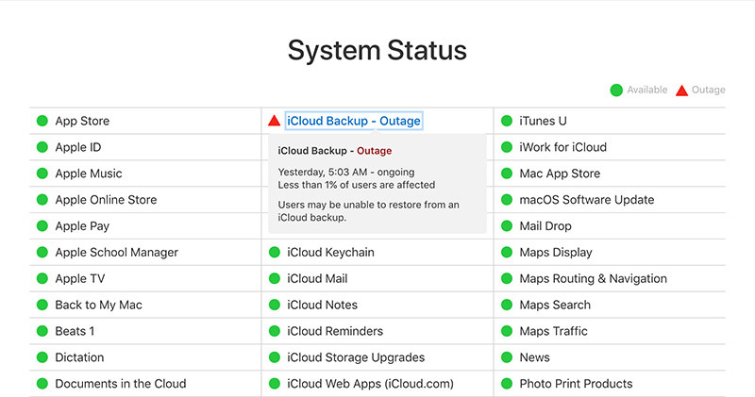Click the green dot next to Back to My Mac

[42, 305]
